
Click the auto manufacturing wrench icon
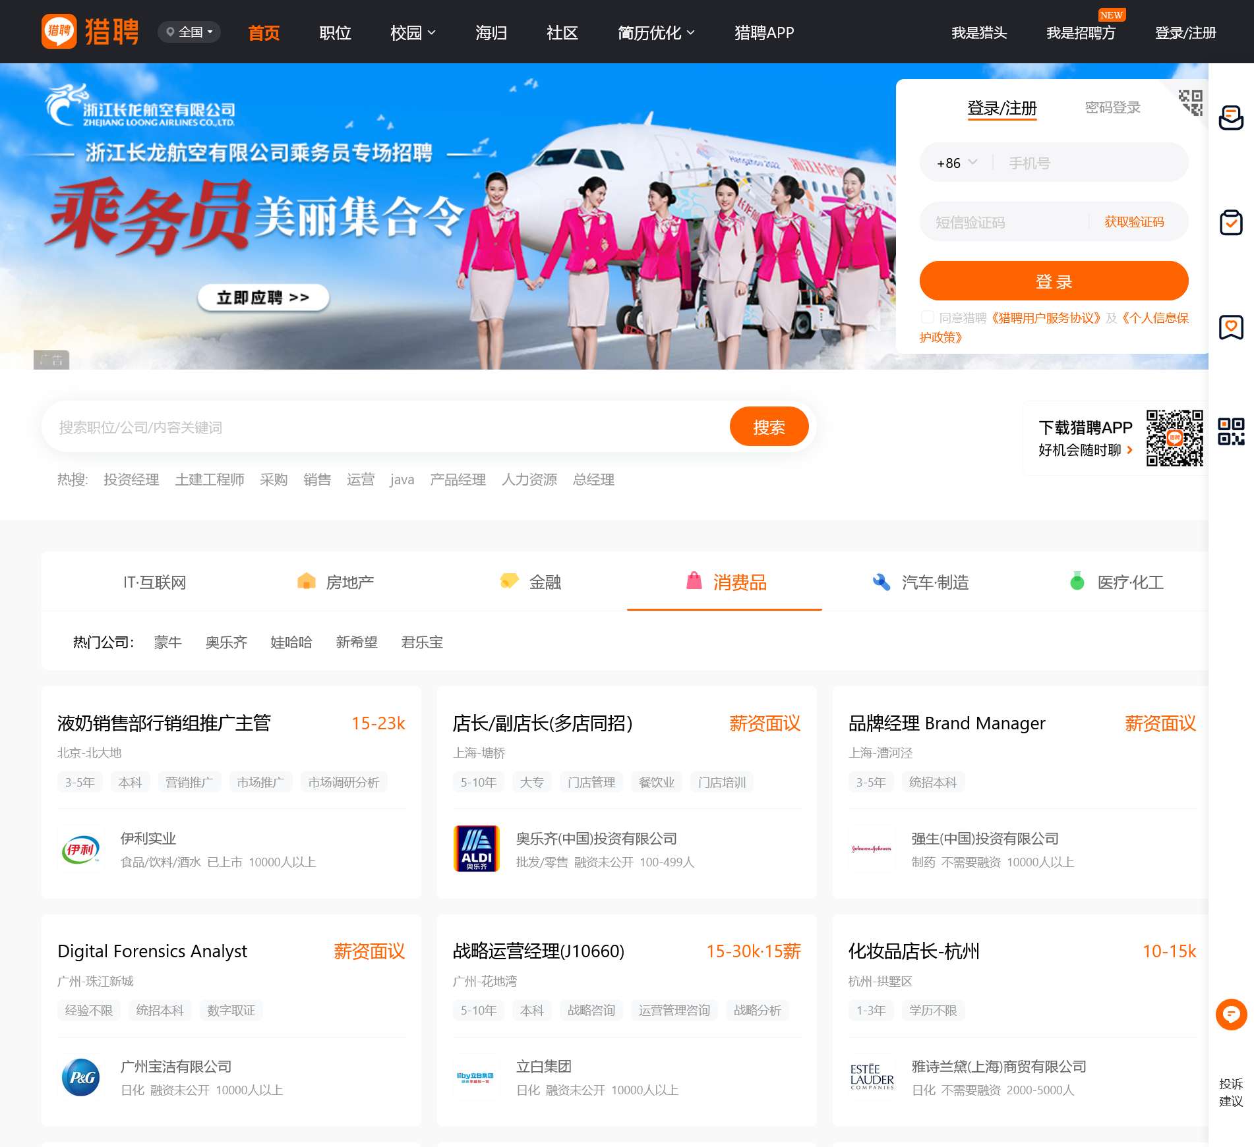coord(881,581)
